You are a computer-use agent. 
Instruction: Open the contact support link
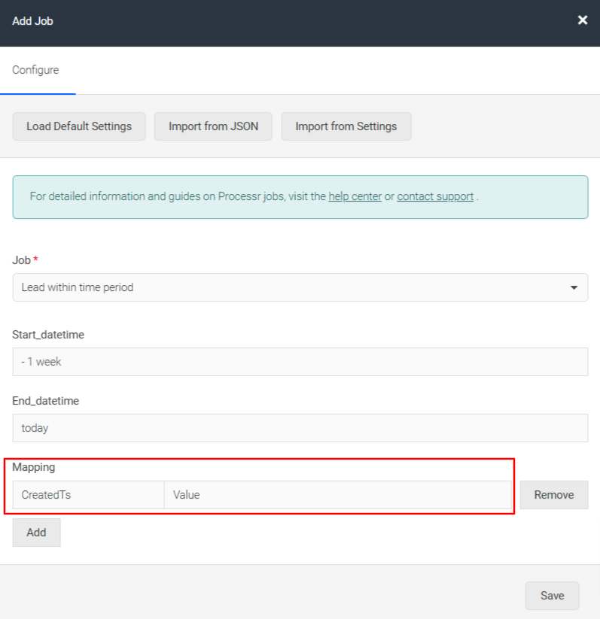tap(435, 196)
